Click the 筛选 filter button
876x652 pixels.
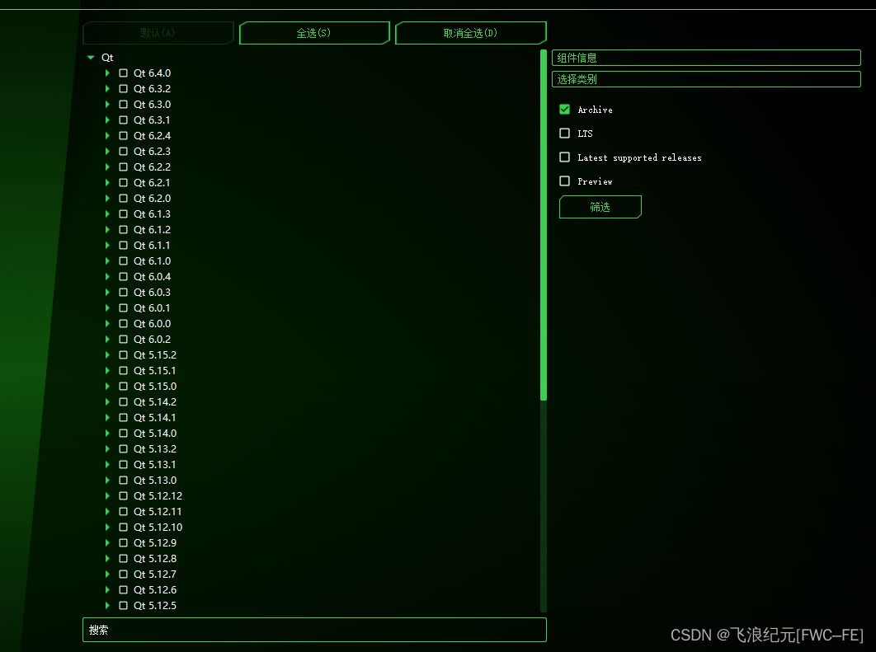click(600, 207)
